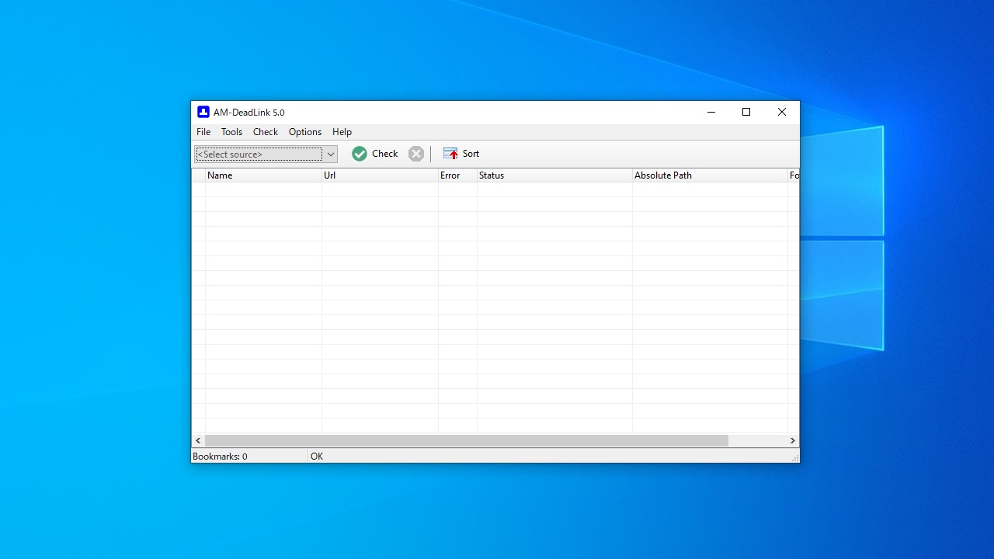Open the File menu
994x559 pixels.
[203, 132]
